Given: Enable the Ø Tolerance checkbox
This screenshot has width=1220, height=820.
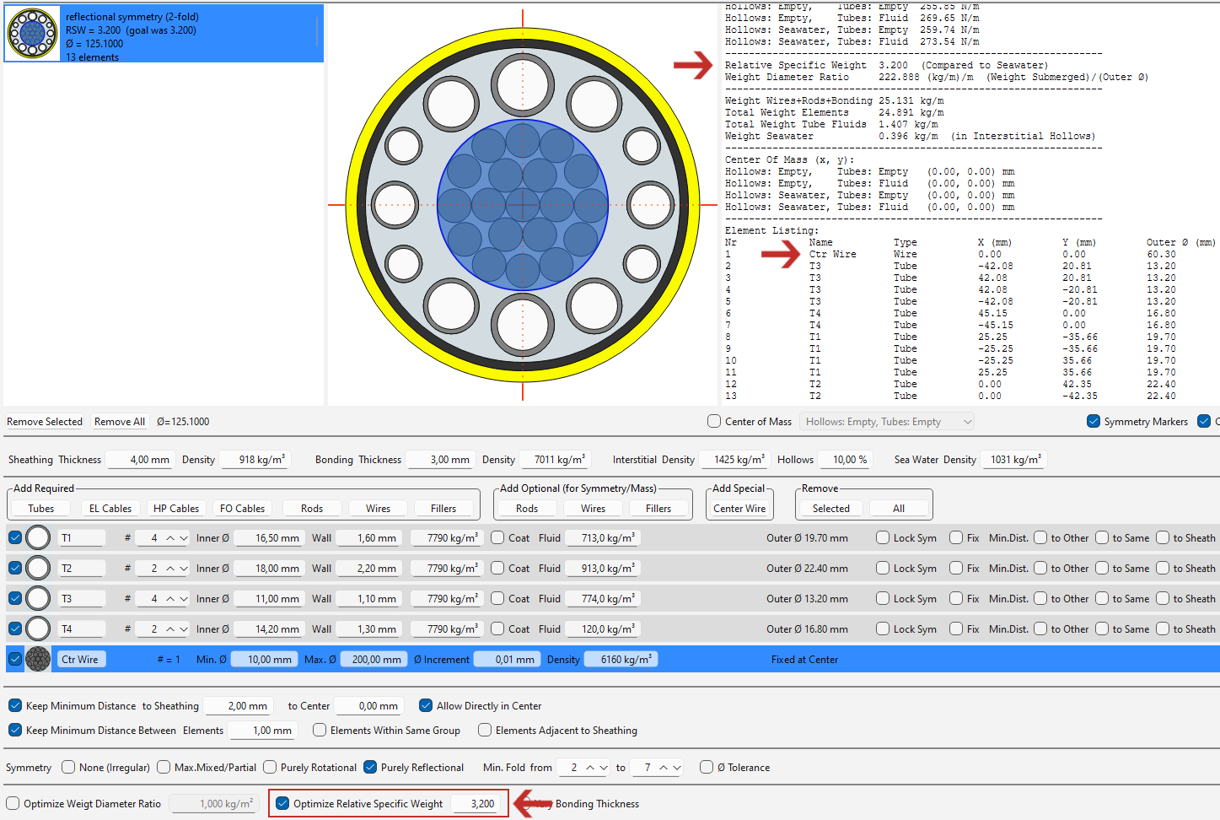Looking at the screenshot, I should [707, 767].
